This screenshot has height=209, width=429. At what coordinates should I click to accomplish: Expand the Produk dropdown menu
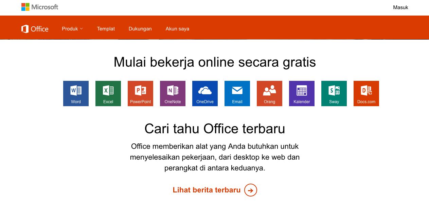click(72, 29)
